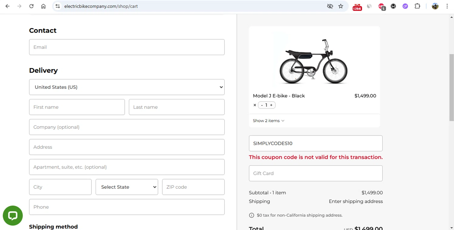Screen dimensions: 454x230
Task: Click the ZIP code field
Action: (x=193, y=187)
